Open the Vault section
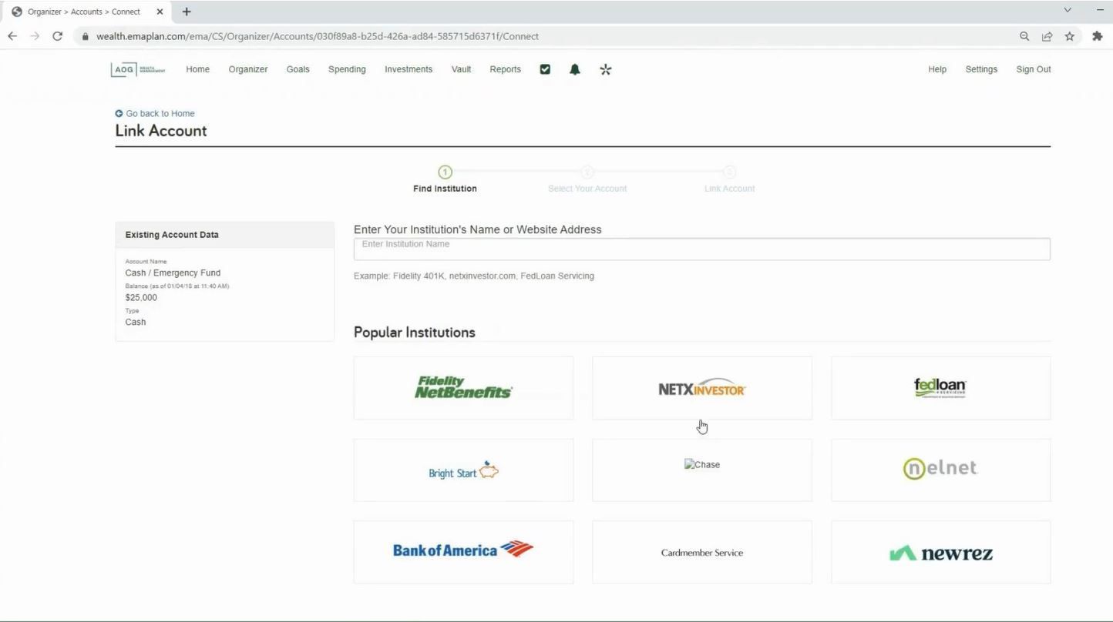The height and width of the screenshot is (622, 1113). [461, 69]
